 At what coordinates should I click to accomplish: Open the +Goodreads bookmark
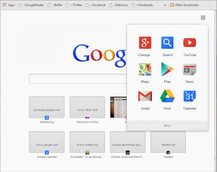(x=142, y=5)
